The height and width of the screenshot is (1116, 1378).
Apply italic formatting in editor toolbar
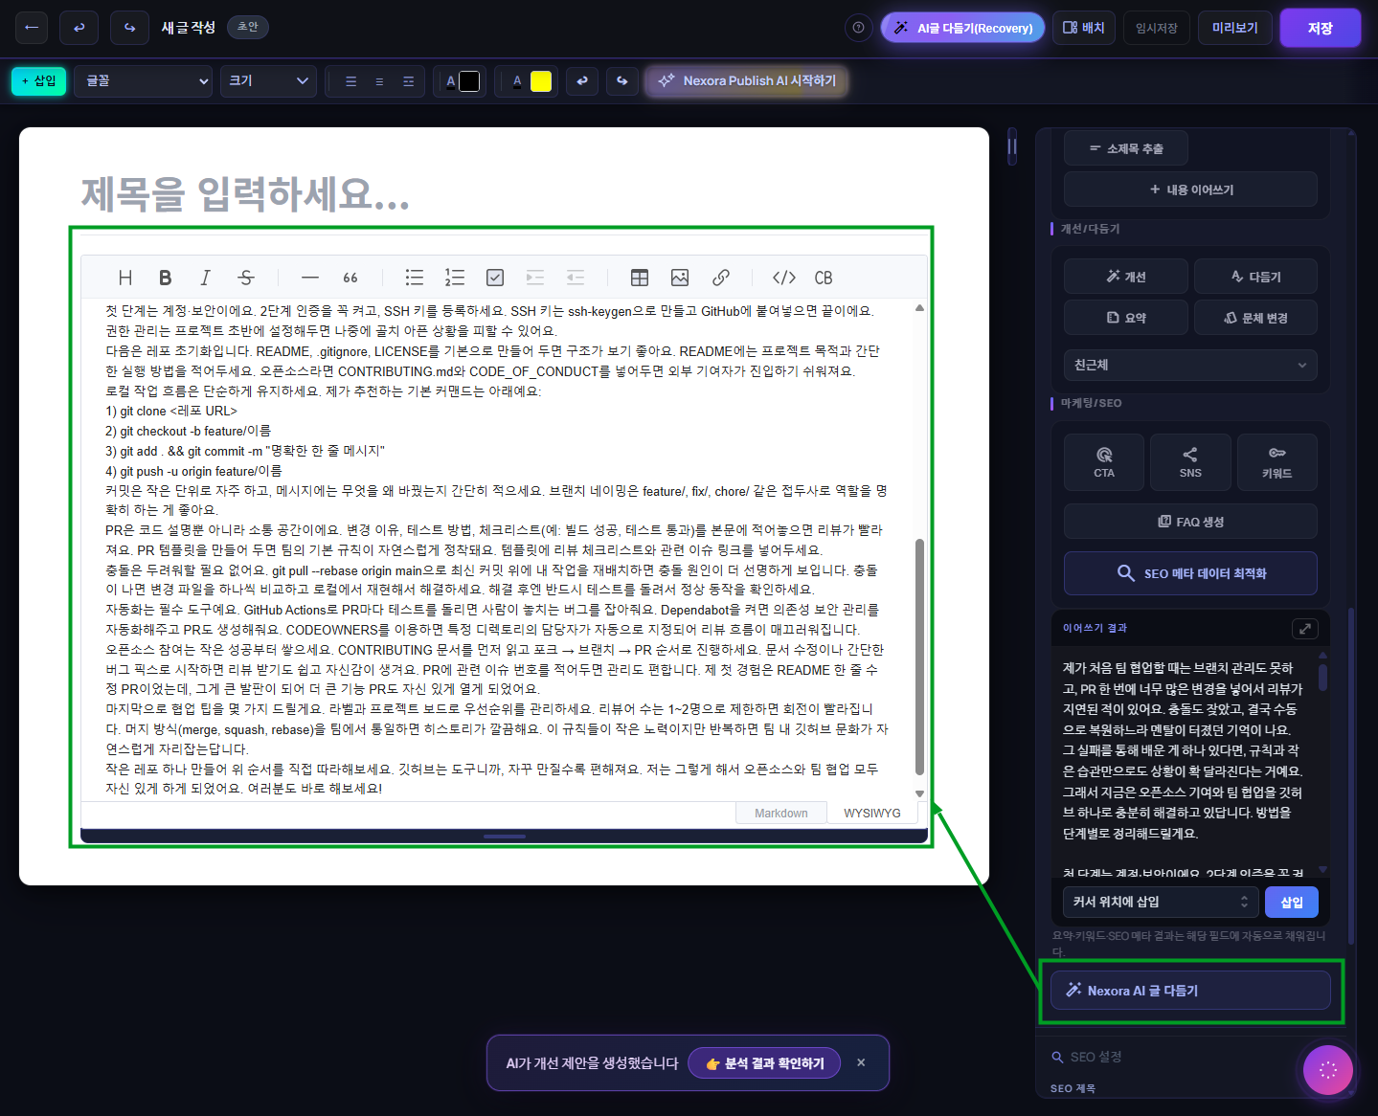coord(205,278)
